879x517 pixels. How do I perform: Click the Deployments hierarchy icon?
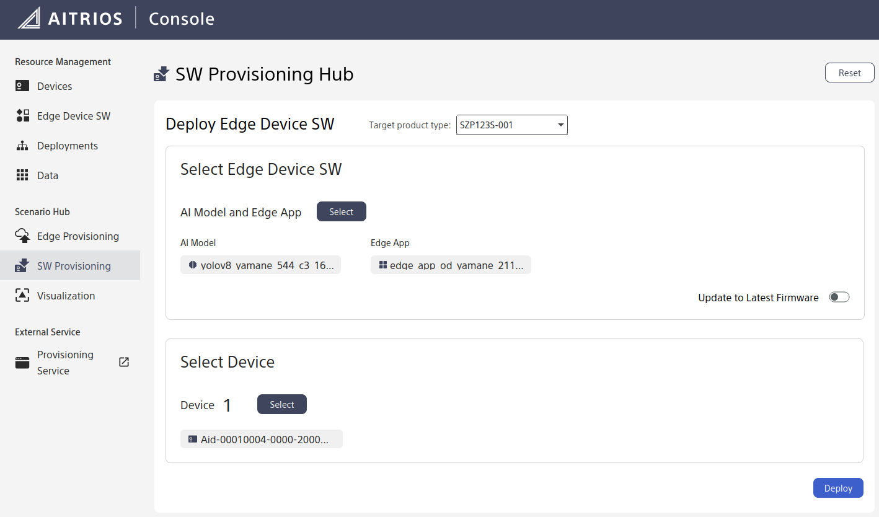(x=22, y=146)
